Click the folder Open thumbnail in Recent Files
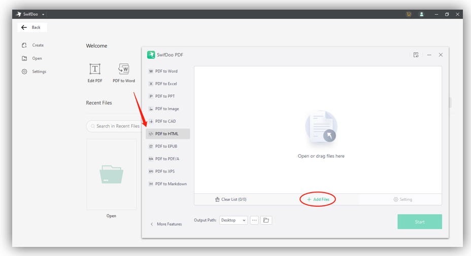The width and height of the screenshot is (471, 256). pos(112,174)
